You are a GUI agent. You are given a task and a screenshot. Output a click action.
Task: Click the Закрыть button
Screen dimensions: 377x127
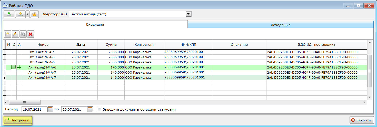(362, 120)
